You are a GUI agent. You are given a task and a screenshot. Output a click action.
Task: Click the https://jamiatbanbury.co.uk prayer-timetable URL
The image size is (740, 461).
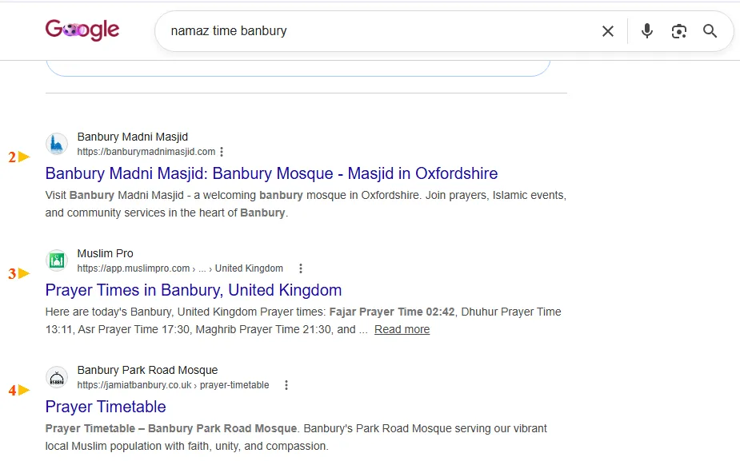coord(174,385)
